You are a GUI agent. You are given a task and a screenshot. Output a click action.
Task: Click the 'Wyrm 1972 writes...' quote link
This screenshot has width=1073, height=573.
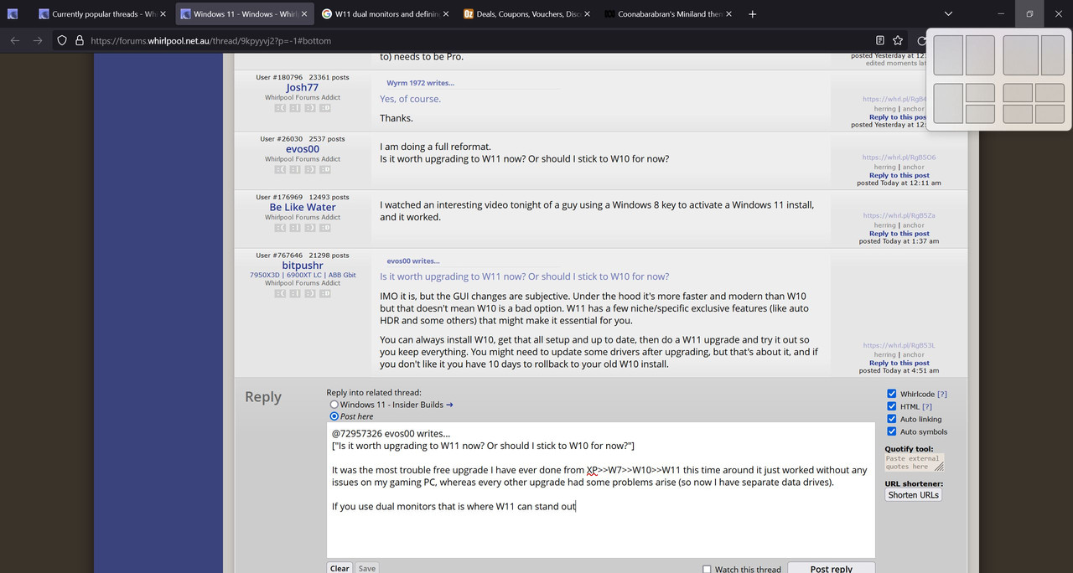[x=420, y=83]
